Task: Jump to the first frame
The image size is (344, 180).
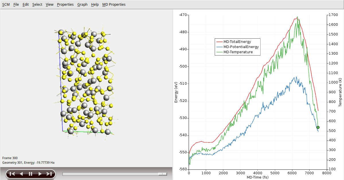Action: tap(12, 174)
